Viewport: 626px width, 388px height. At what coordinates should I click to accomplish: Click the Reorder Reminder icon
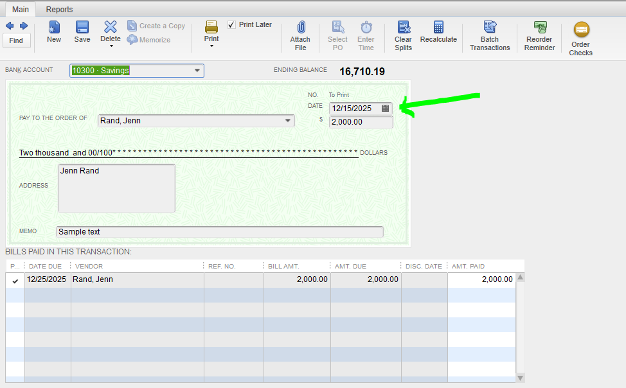click(539, 27)
